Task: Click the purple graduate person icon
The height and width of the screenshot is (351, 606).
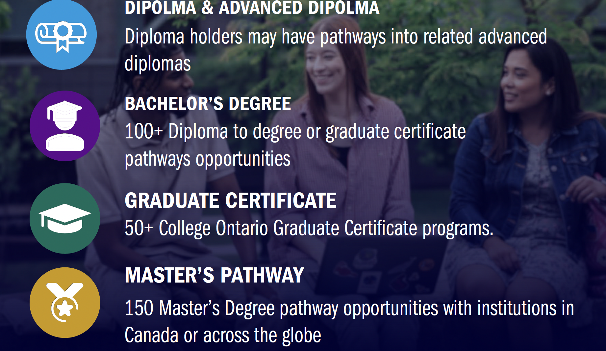Action: (x=65, y=126)
